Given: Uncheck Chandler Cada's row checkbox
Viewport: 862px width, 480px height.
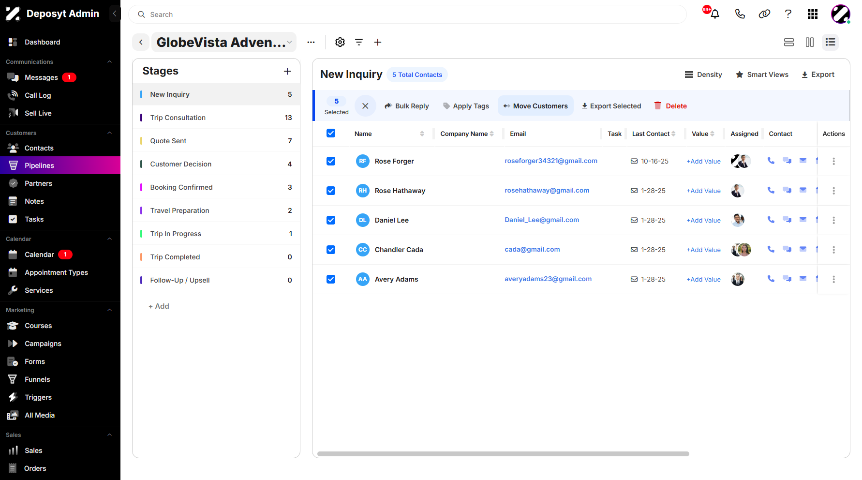Looking at the screenshot, I should 331,250.
